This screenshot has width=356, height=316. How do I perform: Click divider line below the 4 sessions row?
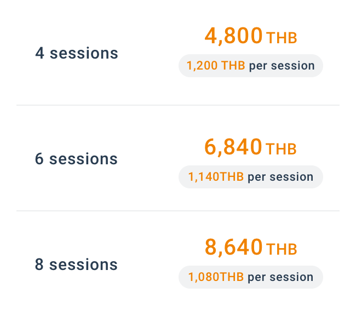(178, 105)
